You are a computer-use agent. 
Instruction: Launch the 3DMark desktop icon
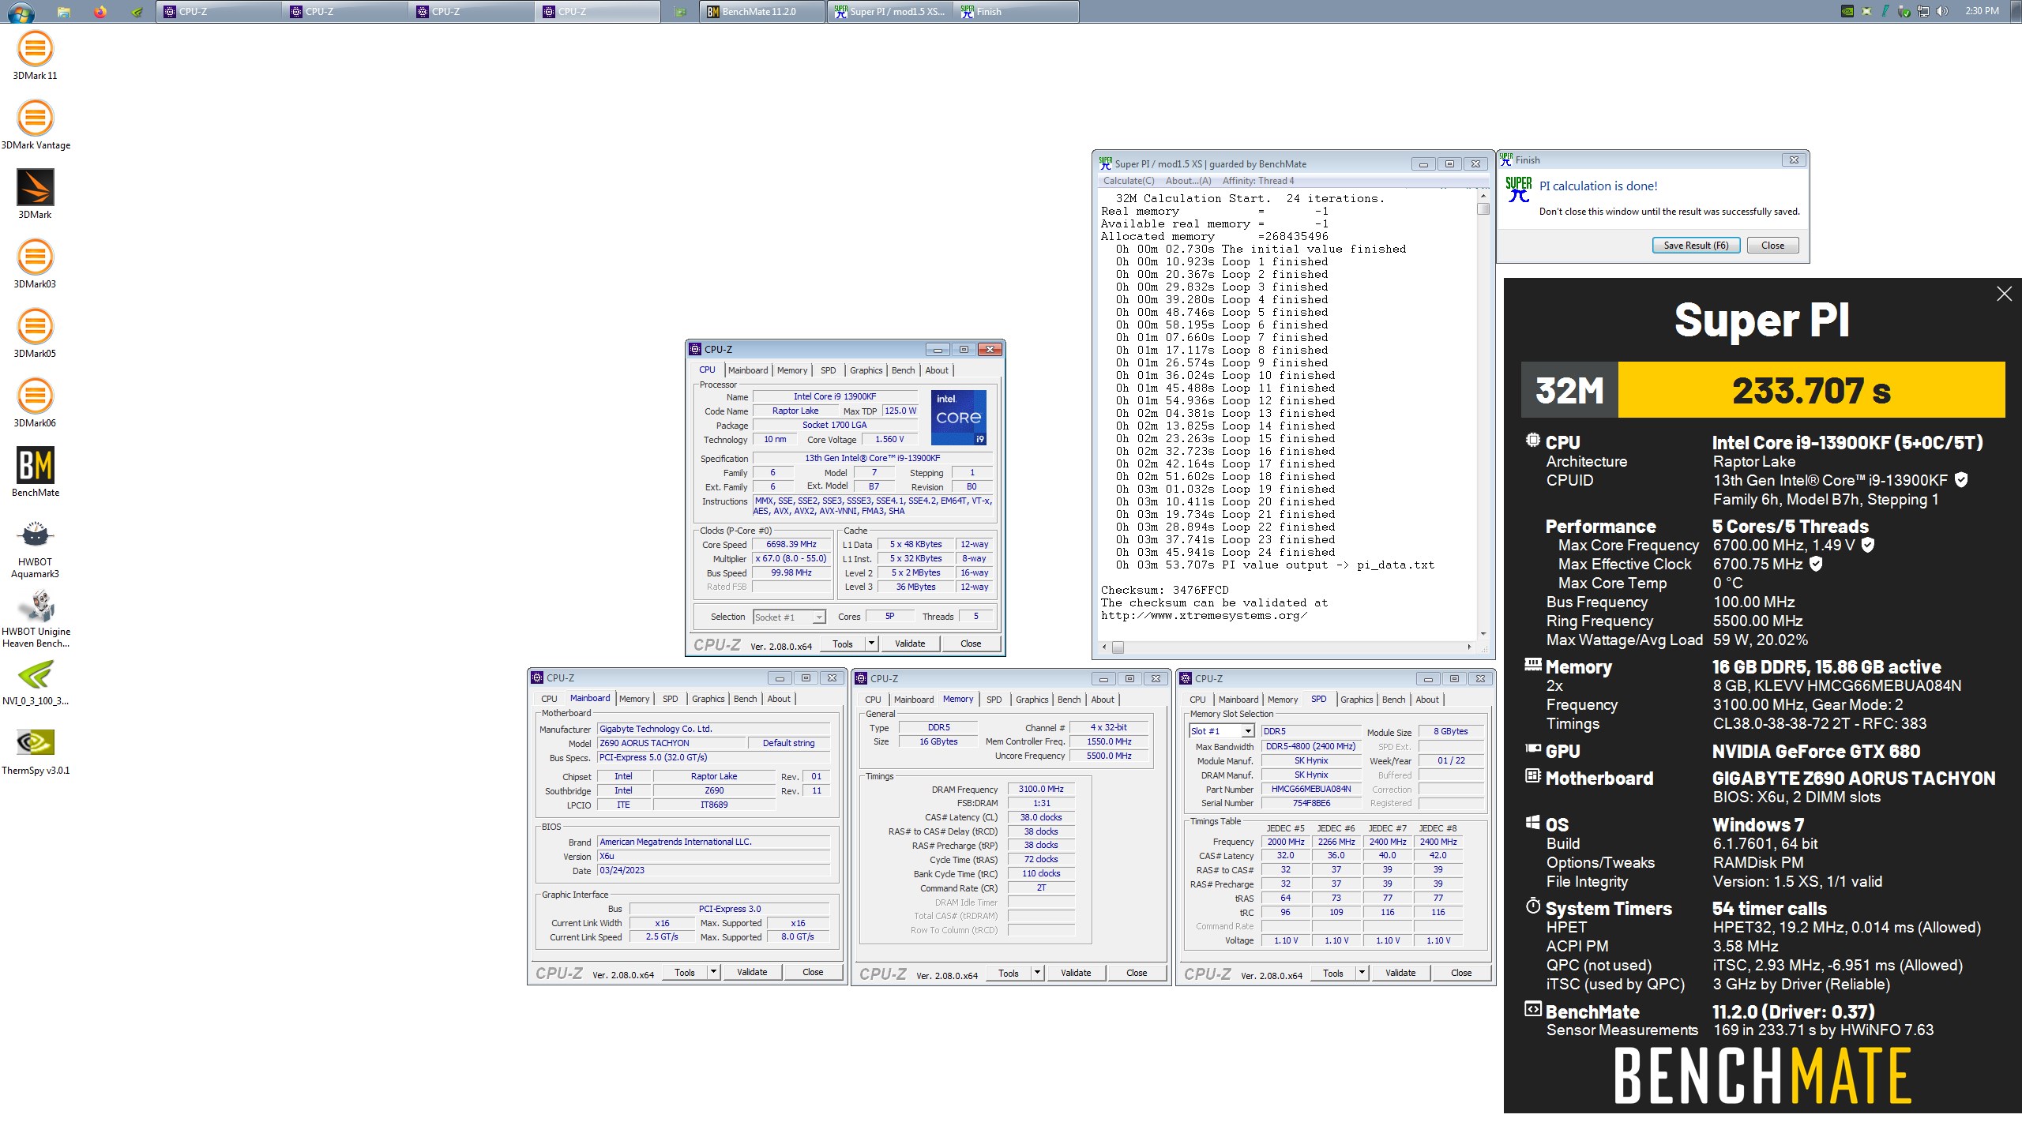35,194
